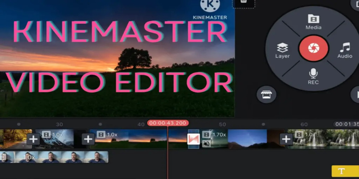Add transition before the sunset clip
This screenshot has width=359, height=179.
click(88, 139)
